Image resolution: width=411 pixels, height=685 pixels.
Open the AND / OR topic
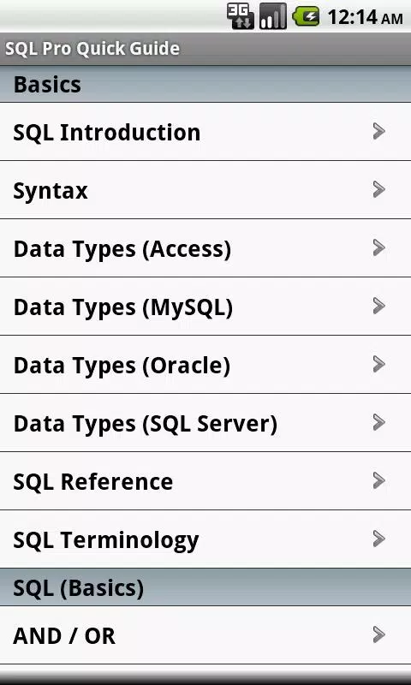(205, 635)
